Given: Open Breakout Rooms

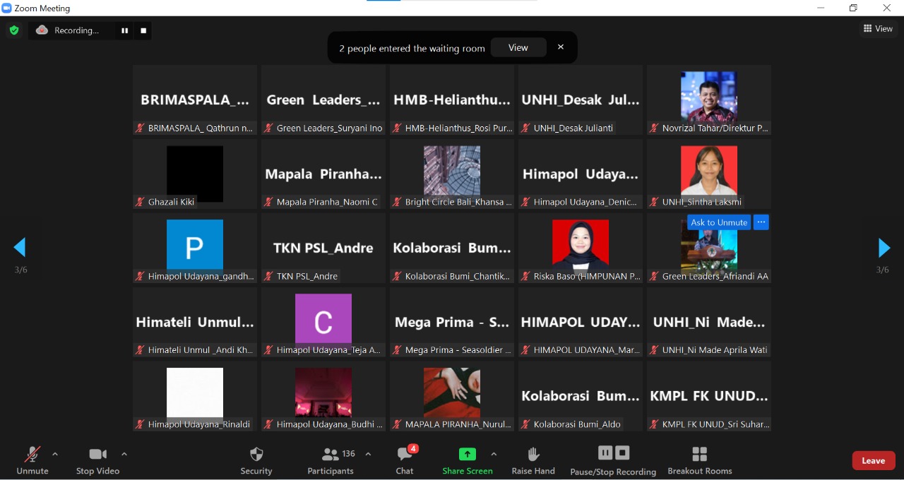Looking at the screenshot, I should pos(699,460).
